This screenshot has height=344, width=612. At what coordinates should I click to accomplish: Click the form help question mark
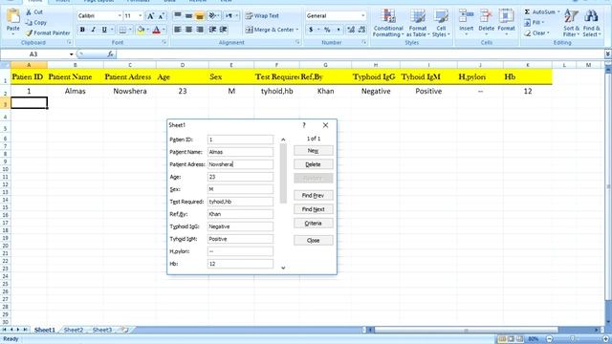pyautogui.click(x=304, y=125)
